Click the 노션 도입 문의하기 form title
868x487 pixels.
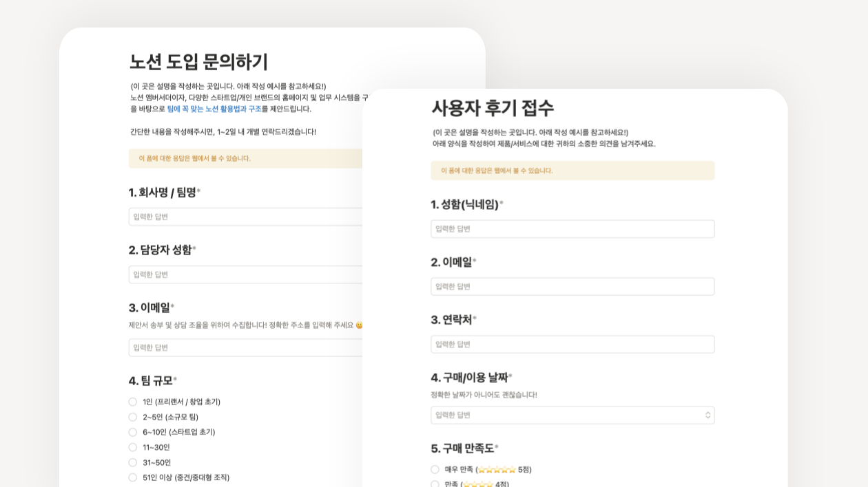tap(198, 62)
